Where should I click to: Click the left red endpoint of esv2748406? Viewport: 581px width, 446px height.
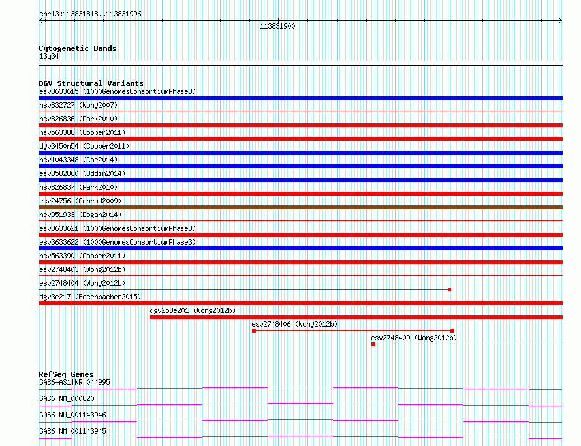[254, 331]
